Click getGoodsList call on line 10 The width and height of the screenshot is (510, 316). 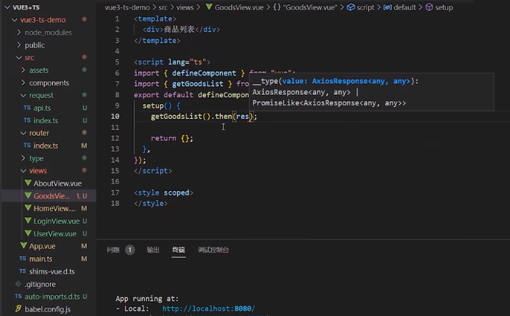tap(177, 116)
